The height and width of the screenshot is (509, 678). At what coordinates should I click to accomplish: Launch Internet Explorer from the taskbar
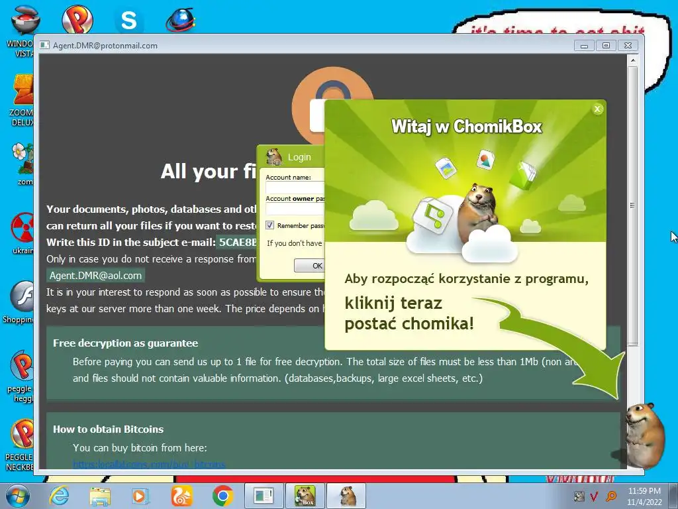pyautogui.click(x=59, y=496)
